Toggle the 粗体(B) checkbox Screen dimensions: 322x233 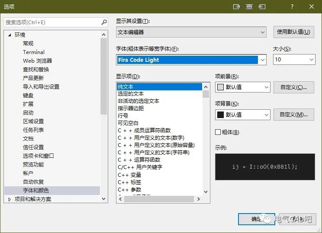pyautogui.click(x=218, y=132)
